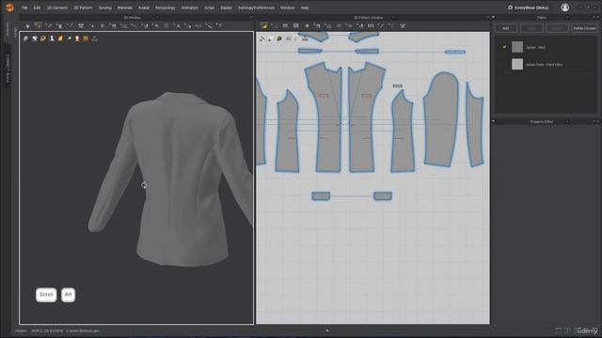Open the Avatar menu
Screen dimensions: 602x338
tap(144, 8)
